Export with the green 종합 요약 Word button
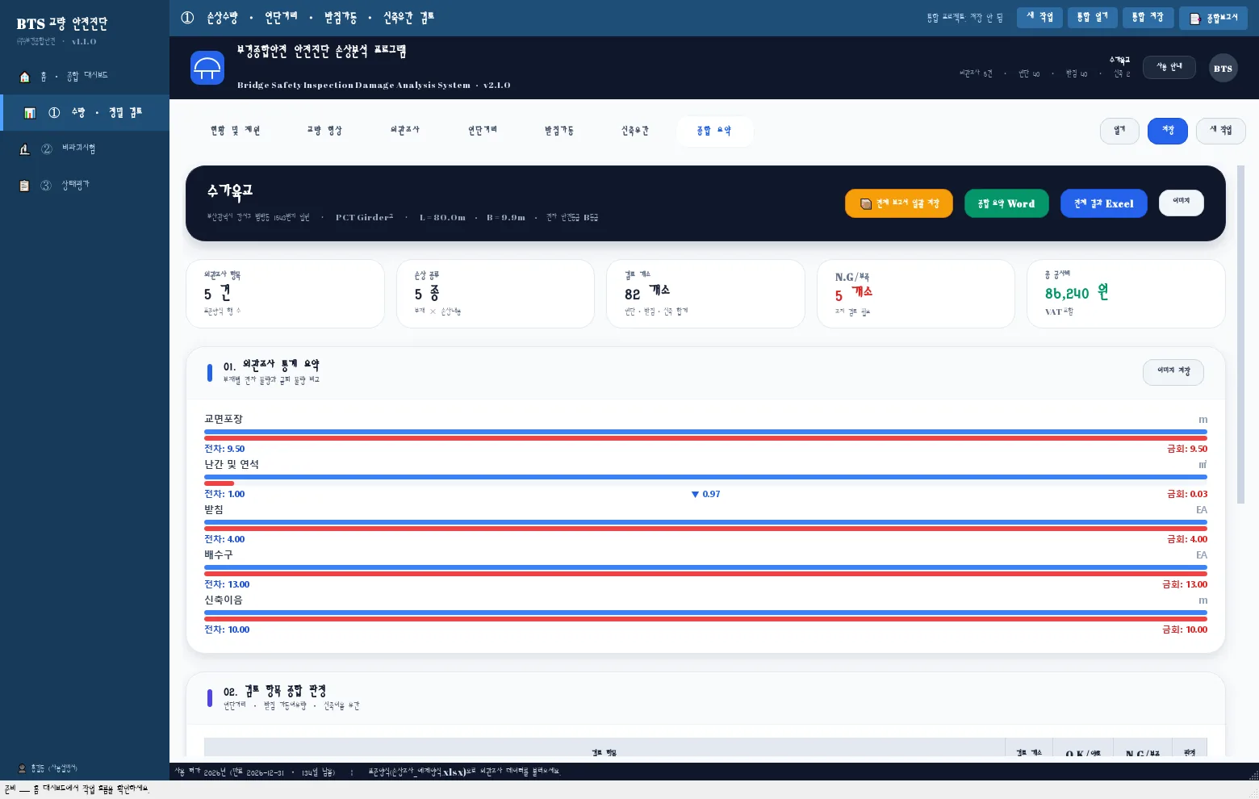 [x=1006, y=203]
